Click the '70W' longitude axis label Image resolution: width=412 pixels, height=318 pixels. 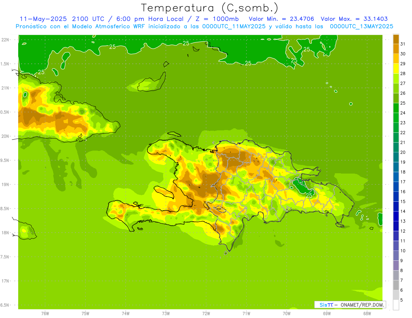point(287,314)
